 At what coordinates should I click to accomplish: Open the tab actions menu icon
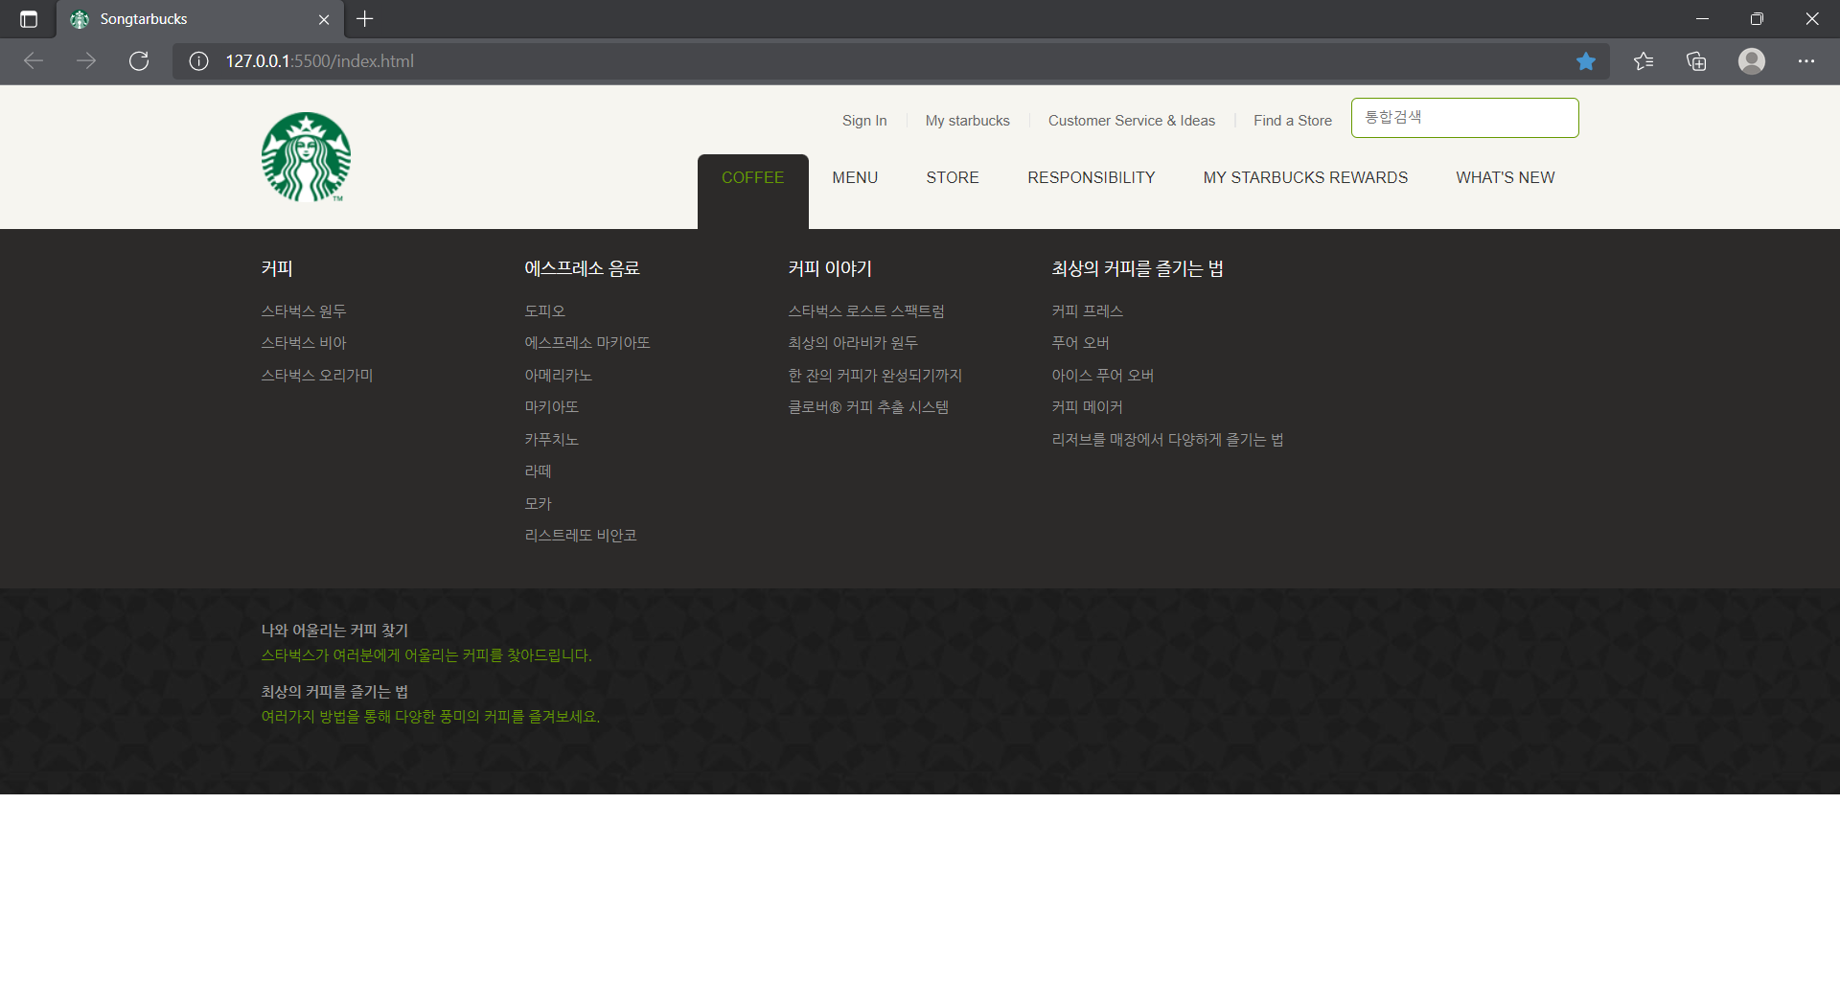pos(29,19)
